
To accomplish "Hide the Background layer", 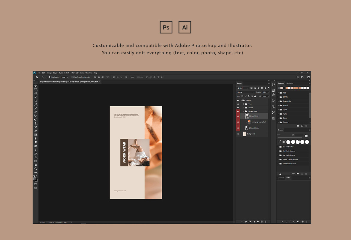I will [238, 134].
